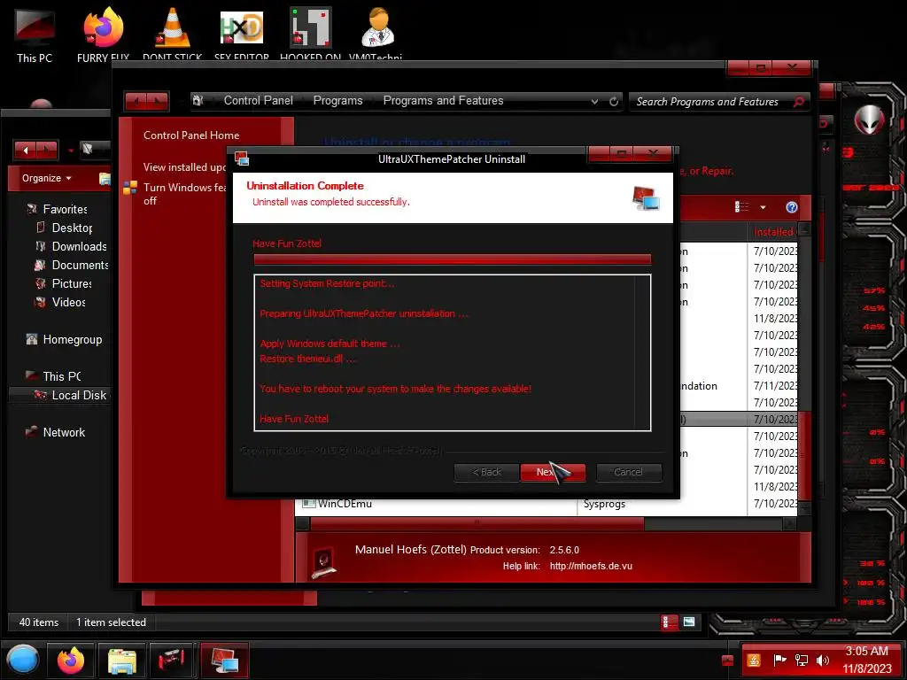The height and width of the screenshot is (680, 907).
Task: Select Desktop in explorer navigation pane
Action: pyautogui.click(x=72, y=228)
